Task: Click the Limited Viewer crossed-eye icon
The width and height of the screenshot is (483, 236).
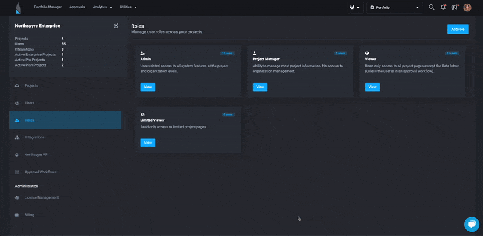Action: coord(142,114)
